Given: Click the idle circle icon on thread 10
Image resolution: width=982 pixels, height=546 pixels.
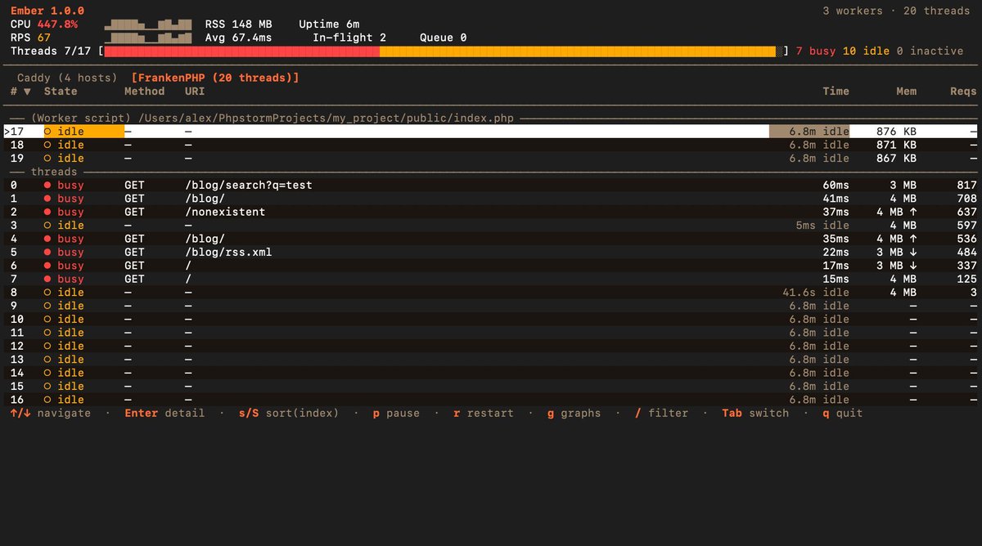Looking at the screenshot, I should (x=47, y=319).
